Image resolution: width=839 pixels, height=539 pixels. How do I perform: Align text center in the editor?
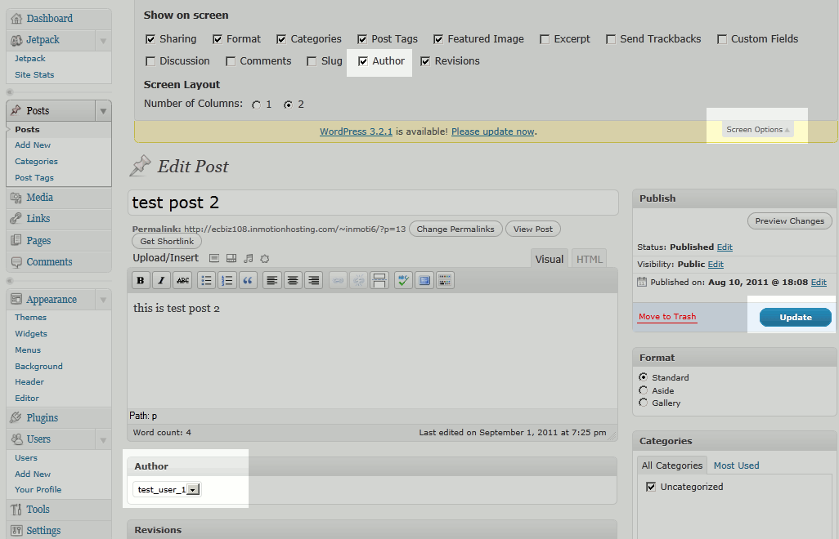(x=293, y=280)
